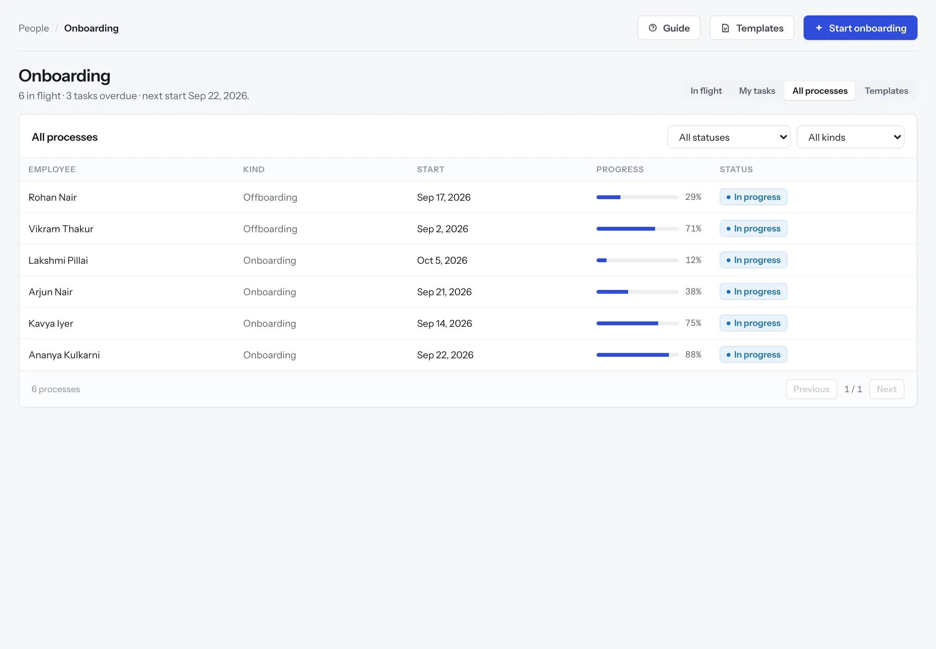Click the 75% progress value
The width and height of the screenshot is (936, 649).
[693, 323]
